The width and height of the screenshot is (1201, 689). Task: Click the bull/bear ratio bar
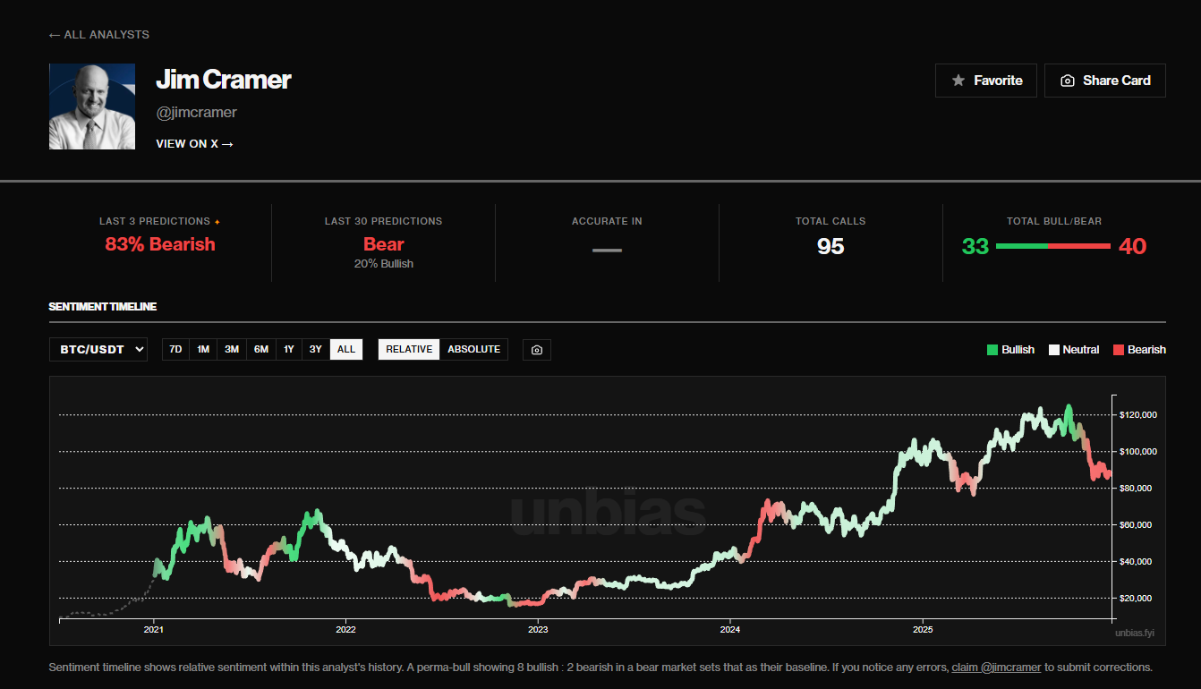point(1053,244)
